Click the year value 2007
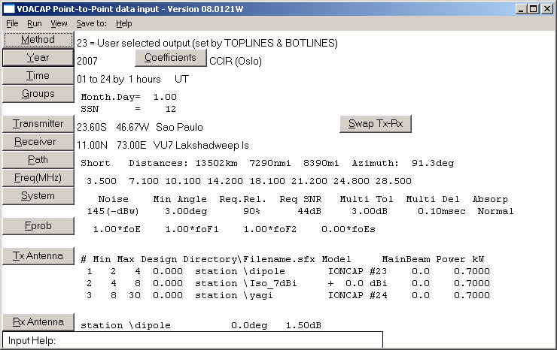This screenshot has width=557, height=350. point(87,61)
